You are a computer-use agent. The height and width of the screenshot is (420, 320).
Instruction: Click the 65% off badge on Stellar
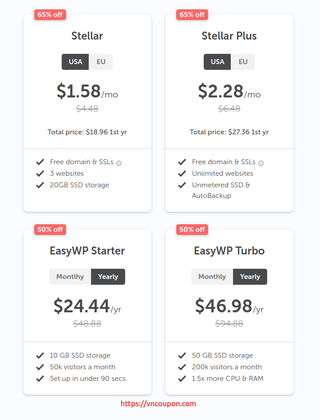point(50,15)
